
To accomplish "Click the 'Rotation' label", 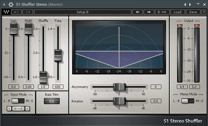I will (x=77, y=101).
